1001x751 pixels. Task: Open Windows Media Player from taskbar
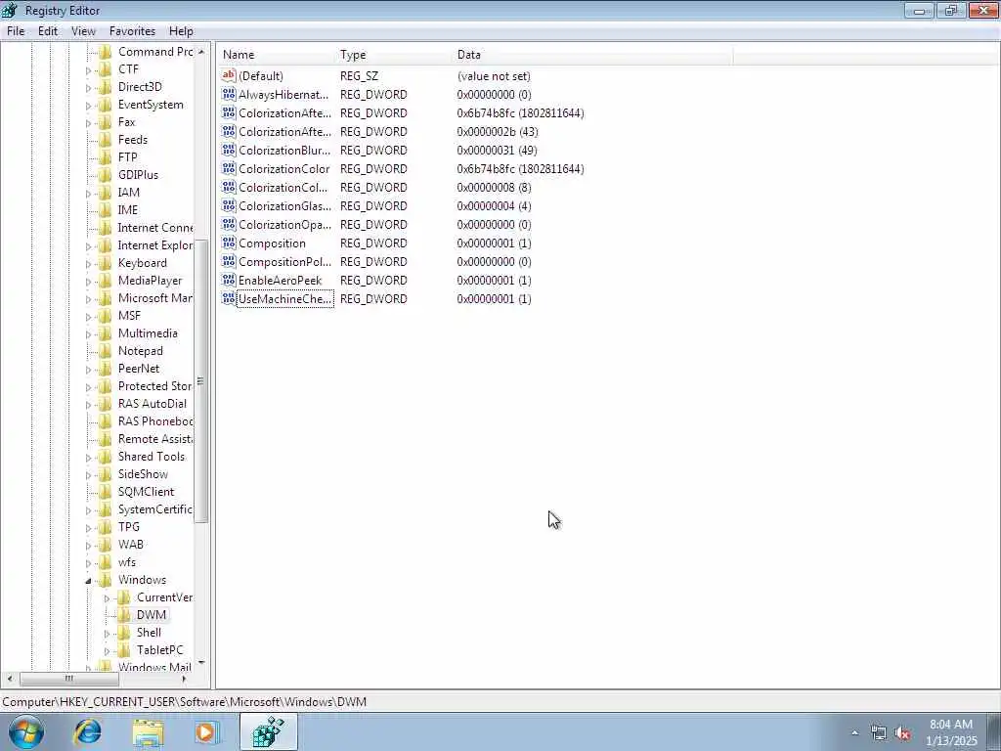point(207,731)
